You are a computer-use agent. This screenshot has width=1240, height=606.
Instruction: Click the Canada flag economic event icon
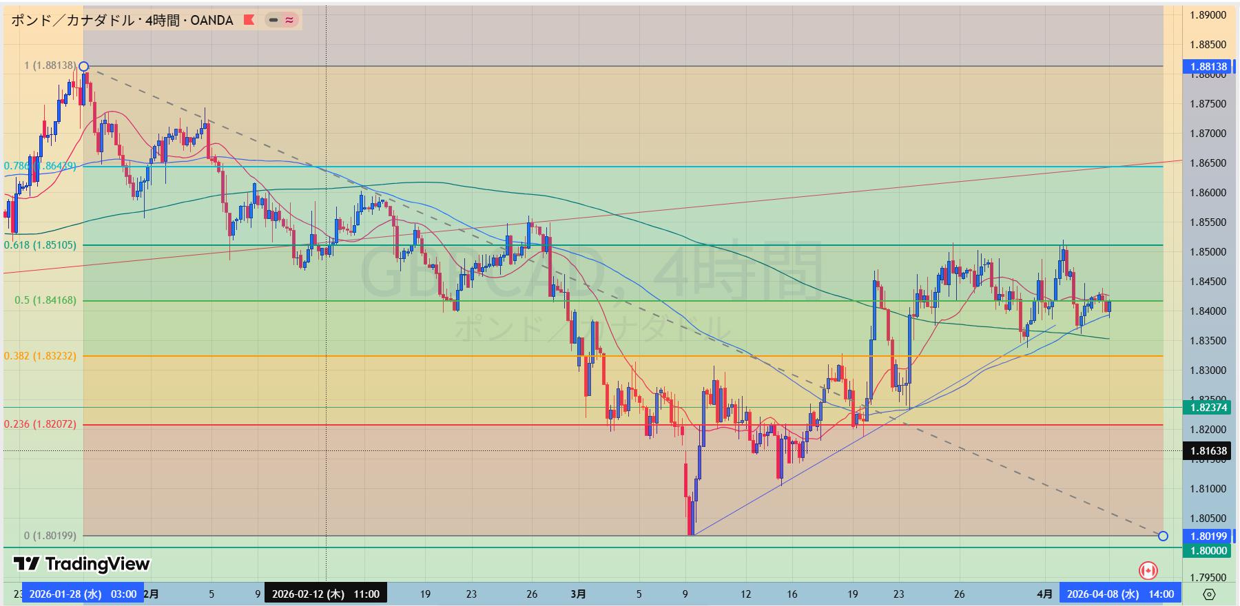(1148, 570)
